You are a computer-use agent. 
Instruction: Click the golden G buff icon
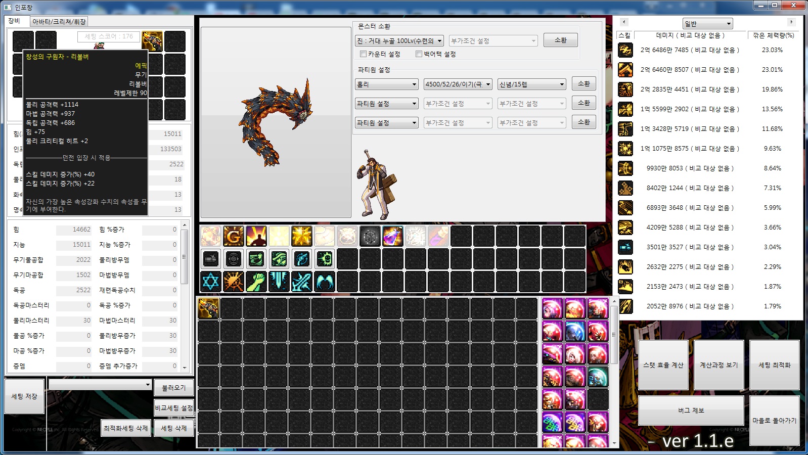234,236
